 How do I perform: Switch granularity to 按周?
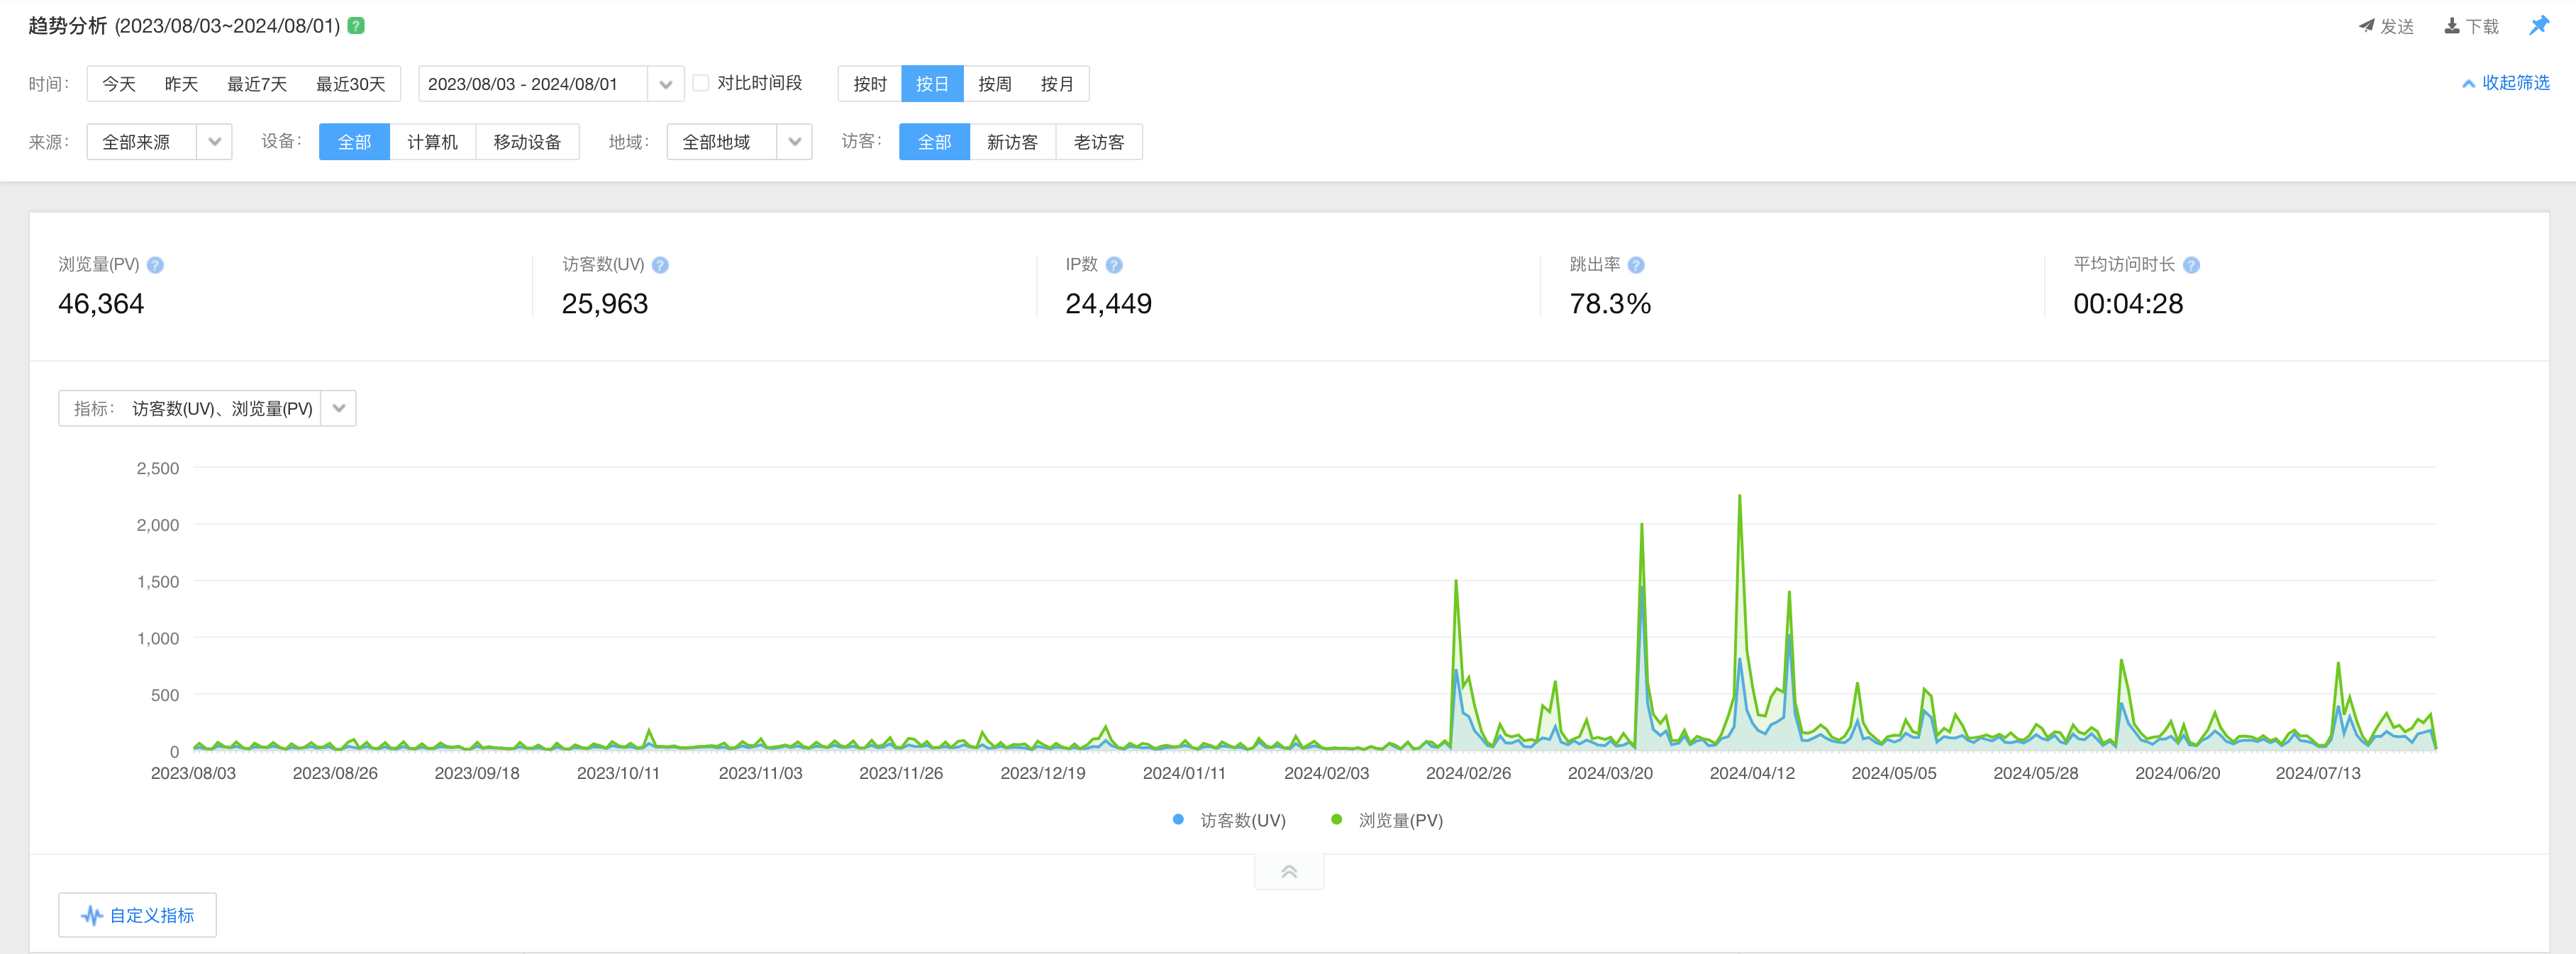coord(995,84)
